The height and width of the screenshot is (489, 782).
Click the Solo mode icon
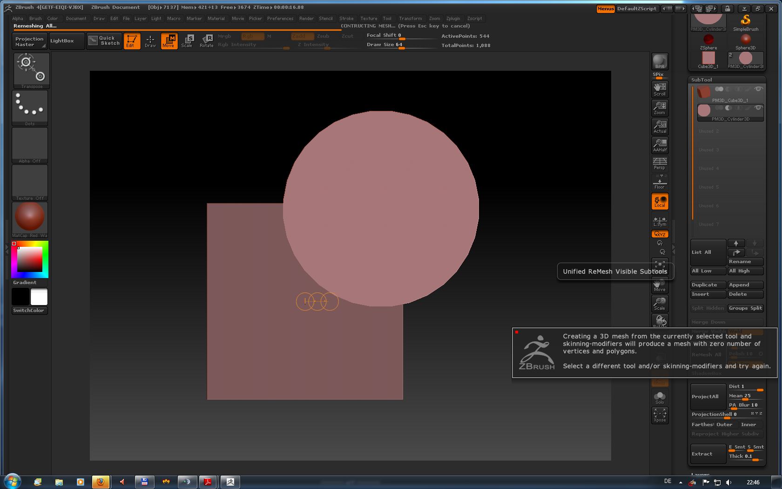pos(660,397)
